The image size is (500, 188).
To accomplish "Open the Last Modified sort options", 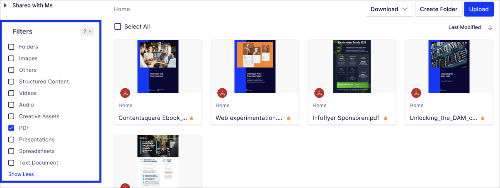I will 464,27.
